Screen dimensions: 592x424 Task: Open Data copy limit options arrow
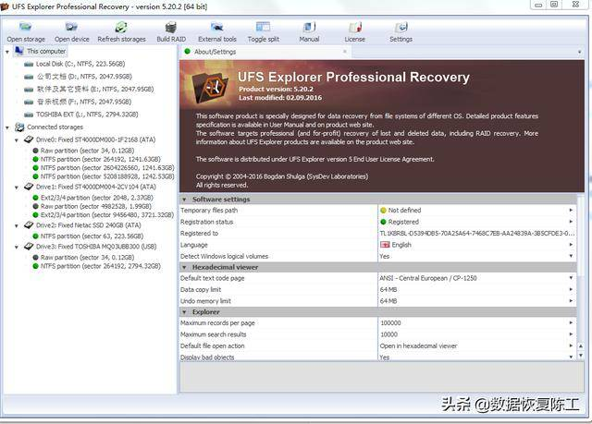[x=571, y=289]
